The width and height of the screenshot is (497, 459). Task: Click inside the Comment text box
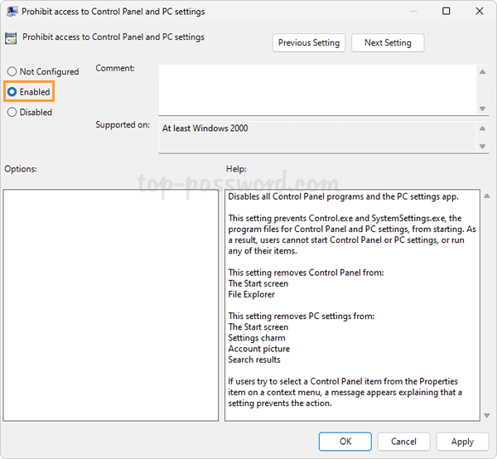[315, 89]
